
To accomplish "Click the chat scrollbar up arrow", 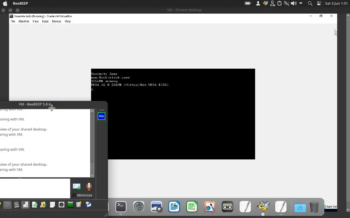I will point(92,111).
